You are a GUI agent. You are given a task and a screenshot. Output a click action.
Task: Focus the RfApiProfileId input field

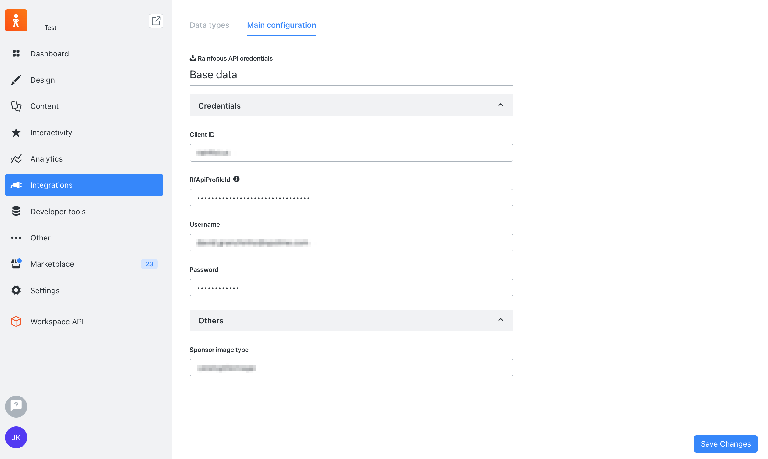pyautogui.click(x=351, y=197)
